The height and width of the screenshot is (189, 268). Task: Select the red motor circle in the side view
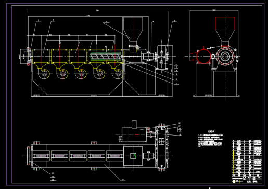point(203,57)
